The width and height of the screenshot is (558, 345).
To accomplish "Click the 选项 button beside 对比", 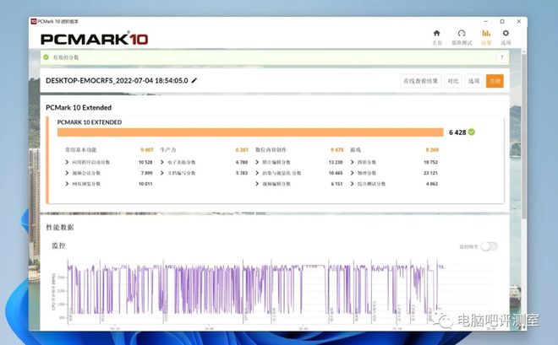I will point(473,81).
